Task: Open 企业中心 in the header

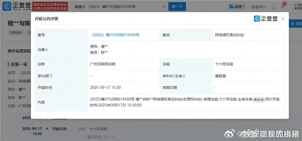Action: [x=259, y=6]
